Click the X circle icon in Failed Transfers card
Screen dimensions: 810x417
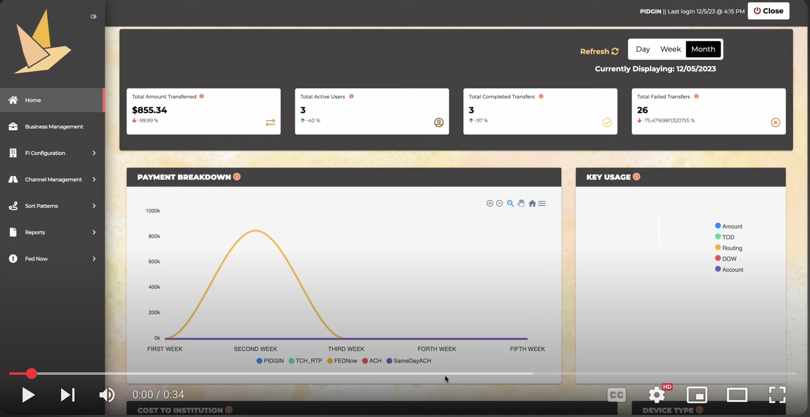tap(776, 122)
